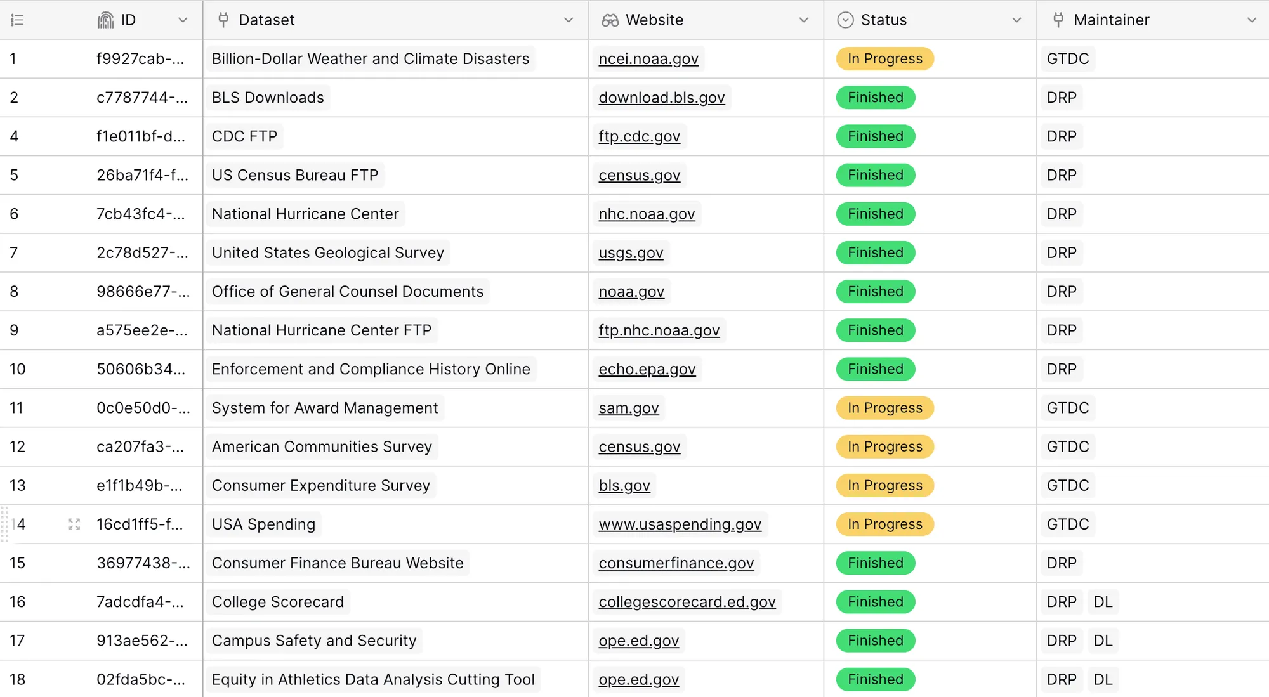The height and width of the screenshot is (697, 1269).
Task: Click the DL tag on College Scorecard row
Action: coord(1103,602)
